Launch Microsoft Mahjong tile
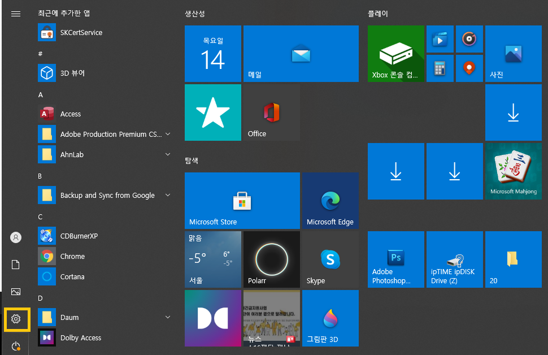The image size is (548, 355). (x=514, y=171)
